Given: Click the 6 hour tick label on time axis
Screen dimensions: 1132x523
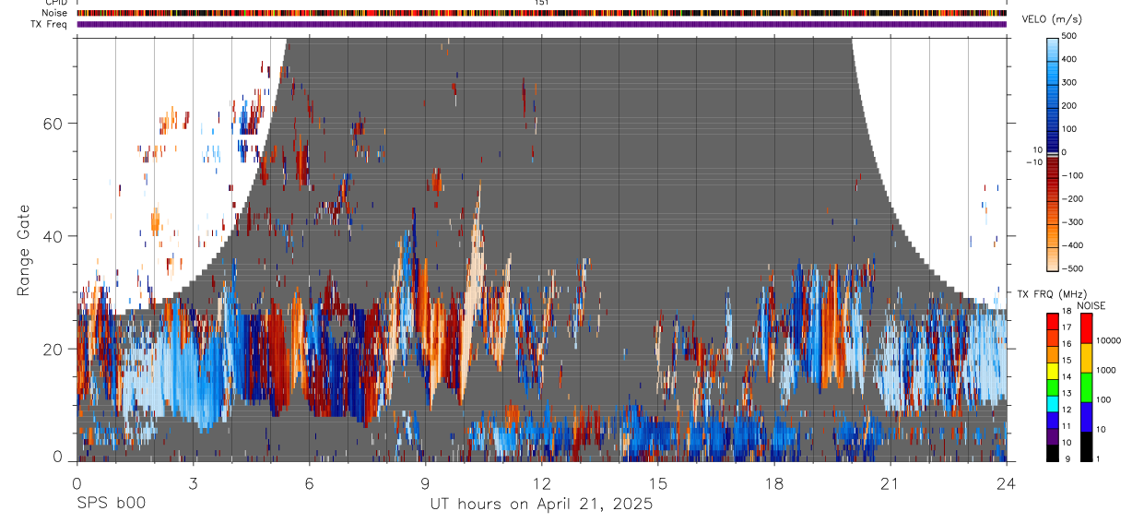Looking at the screenshot, I should [x=309, y=483].
